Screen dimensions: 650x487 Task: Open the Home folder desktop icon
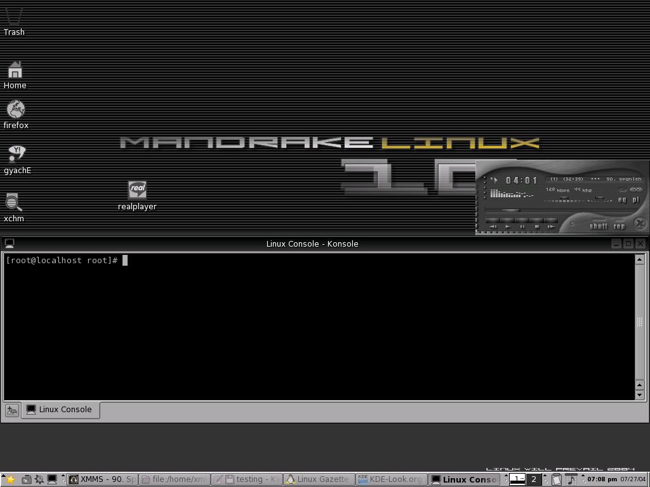pos(15,75)
